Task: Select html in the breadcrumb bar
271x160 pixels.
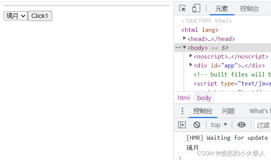Action: tap(184, 98)
